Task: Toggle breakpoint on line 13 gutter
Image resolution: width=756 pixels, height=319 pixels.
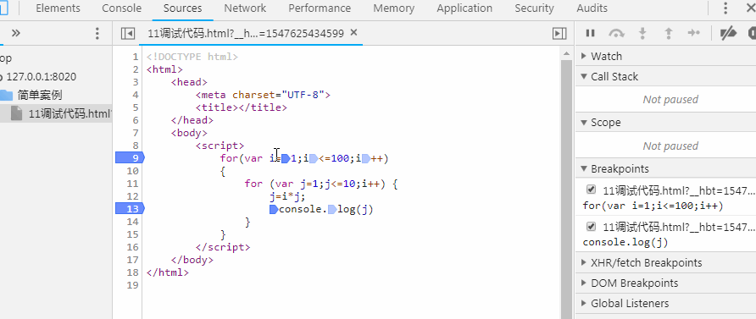Action: [x=130, y=208]
